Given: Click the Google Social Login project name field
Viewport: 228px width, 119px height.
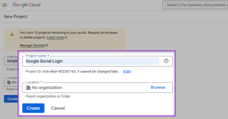Looking at the screenshot, I should pos(92,61).
